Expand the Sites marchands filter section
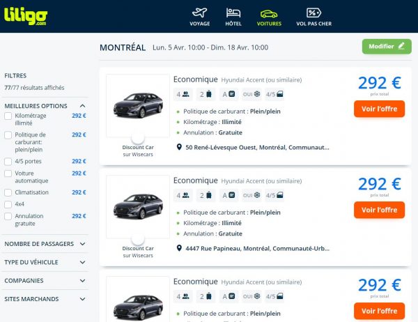 coord(45,299)
